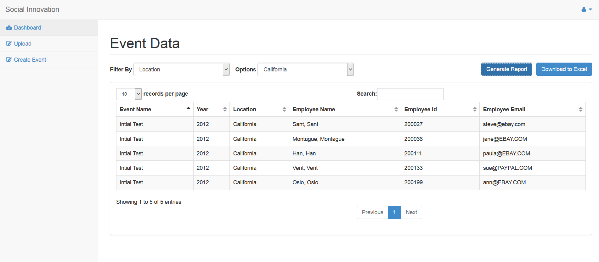Change records per page dropdown
The height and width of the screenshot is (262, 599).
(129, 94)
